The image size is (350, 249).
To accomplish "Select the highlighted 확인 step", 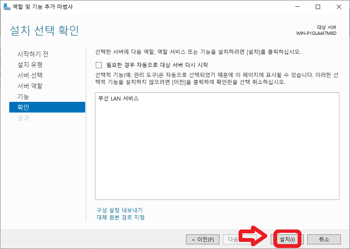I will (47, 107).
